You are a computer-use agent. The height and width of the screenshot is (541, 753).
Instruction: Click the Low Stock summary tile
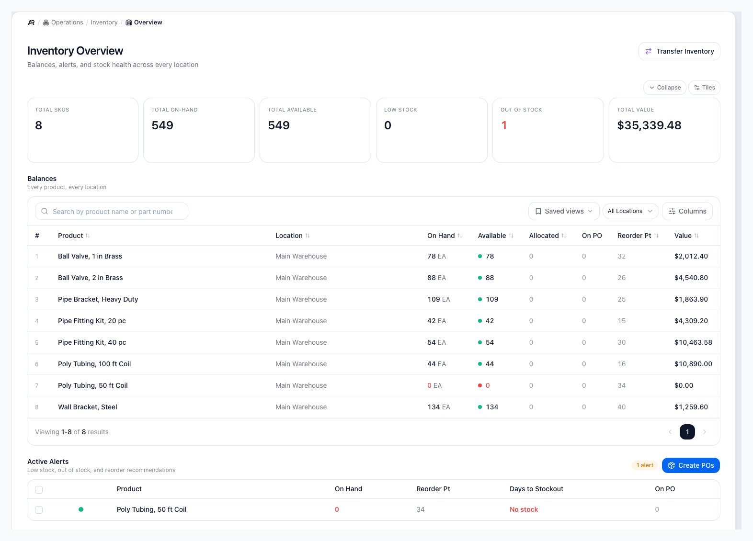(x=432, y=130)
